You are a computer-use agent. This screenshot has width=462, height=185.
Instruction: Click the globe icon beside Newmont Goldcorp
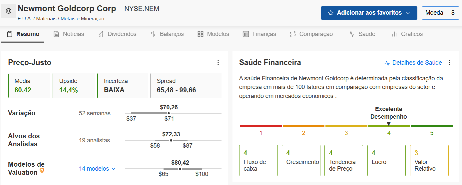coord(9,11)
